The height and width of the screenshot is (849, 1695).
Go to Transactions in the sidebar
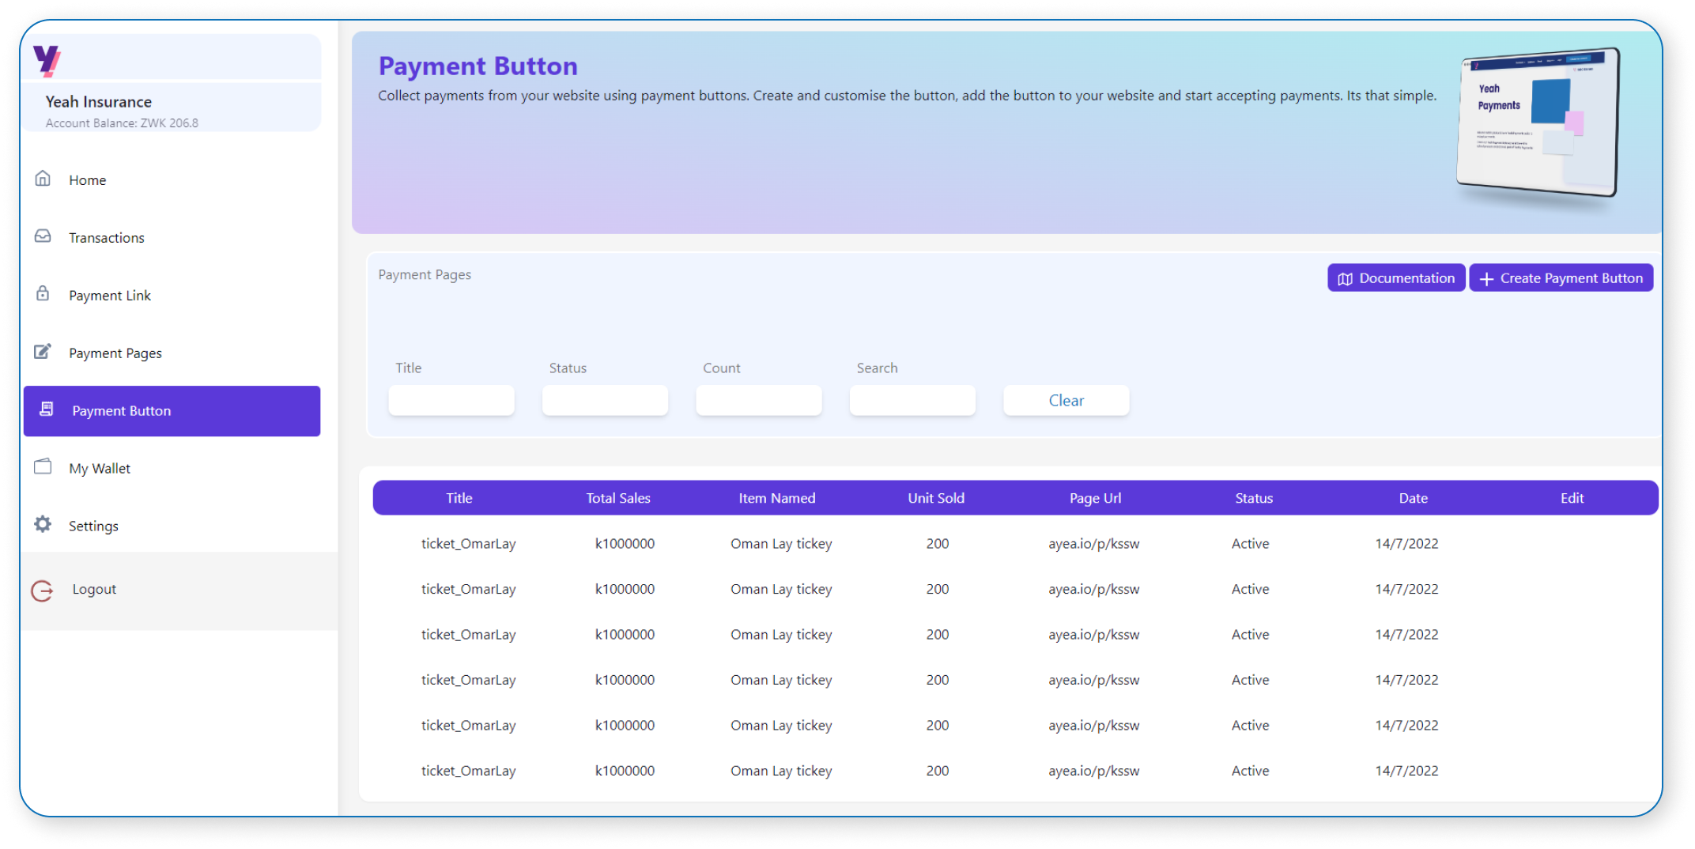click(x=106, y=238)
